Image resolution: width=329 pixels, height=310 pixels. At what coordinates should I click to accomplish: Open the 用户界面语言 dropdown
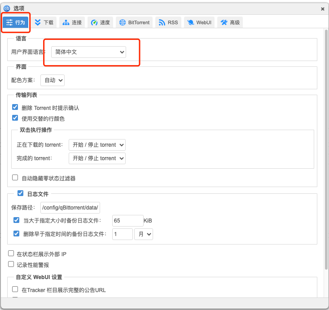click(88, 52)
